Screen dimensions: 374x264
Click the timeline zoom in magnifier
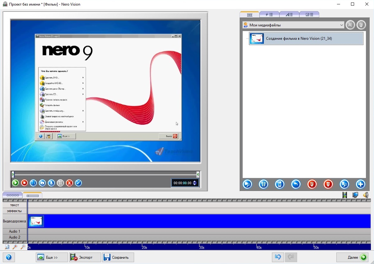coord(15,247)
